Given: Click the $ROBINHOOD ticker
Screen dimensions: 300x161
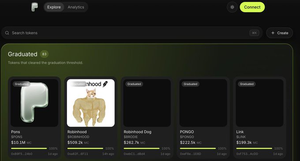Looking at the screenshot, I should [78, 137].
